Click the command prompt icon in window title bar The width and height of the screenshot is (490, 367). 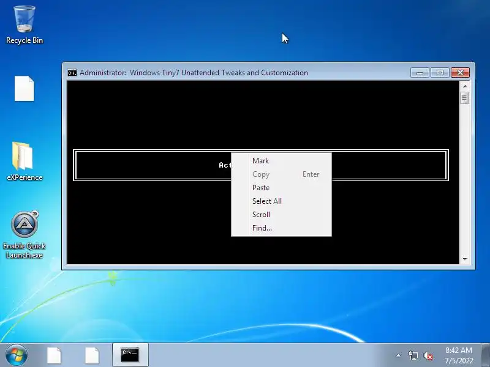click(72, 73)
